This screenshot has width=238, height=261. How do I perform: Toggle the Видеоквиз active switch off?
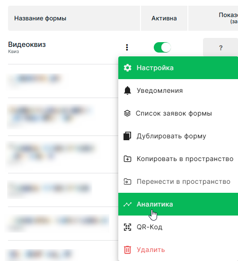162,47
